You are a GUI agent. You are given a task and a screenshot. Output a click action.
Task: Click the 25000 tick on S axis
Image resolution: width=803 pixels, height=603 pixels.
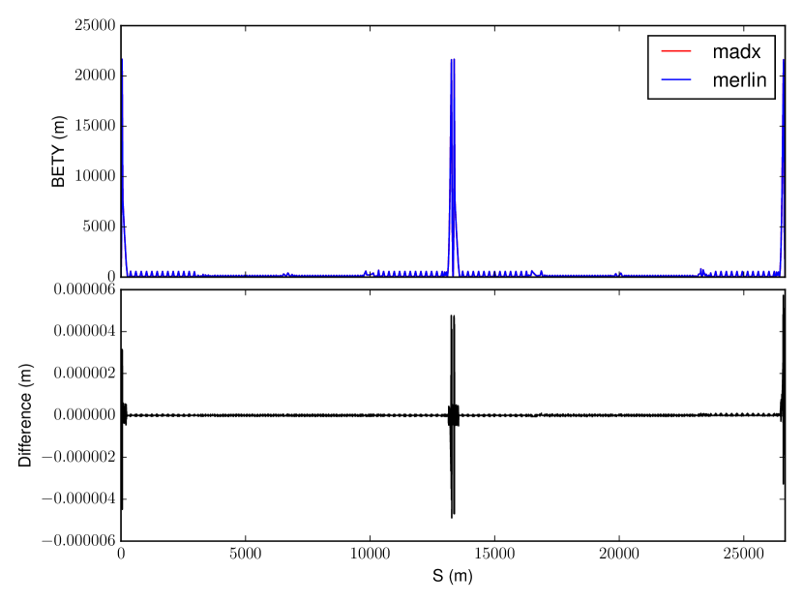click(x=744, y=554)
